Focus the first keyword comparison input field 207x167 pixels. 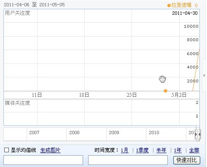click(43, 160)
